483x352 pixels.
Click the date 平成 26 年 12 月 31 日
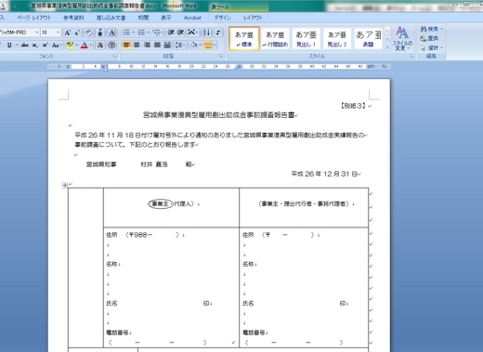point(324,174)
